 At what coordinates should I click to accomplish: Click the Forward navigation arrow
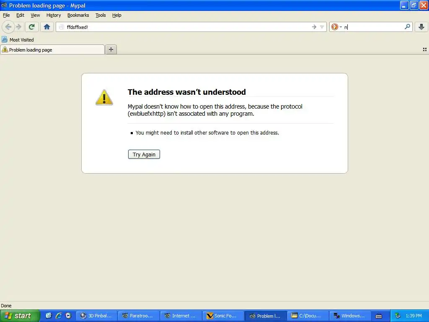point(19,27)
